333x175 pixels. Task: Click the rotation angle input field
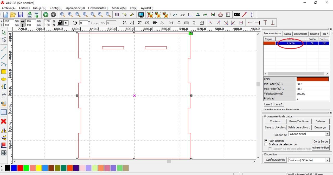tap(83, 23)
